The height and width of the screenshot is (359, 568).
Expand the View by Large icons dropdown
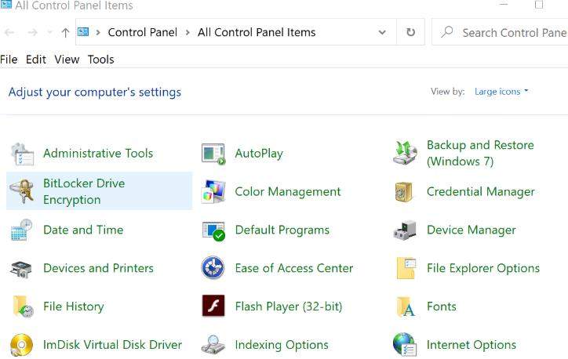[501, 92]
